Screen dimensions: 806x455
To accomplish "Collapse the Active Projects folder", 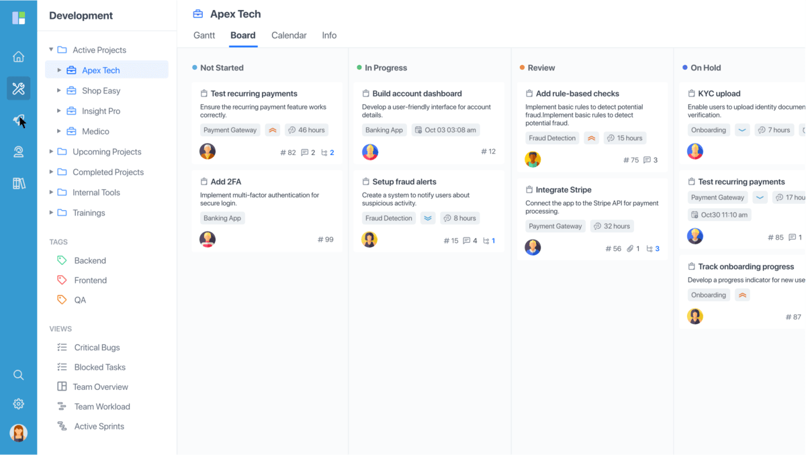I will (51, 50).
